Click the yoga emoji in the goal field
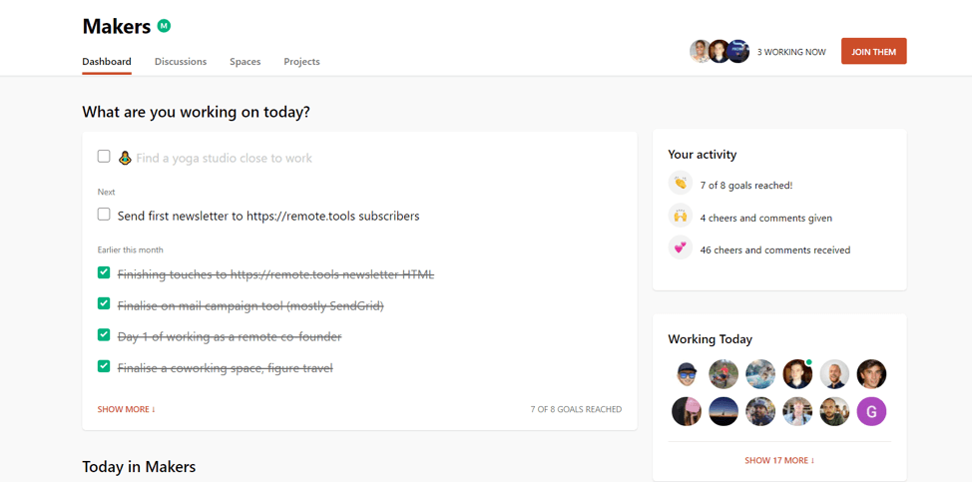This screenshot has height=482, width=972. point(125,158)
